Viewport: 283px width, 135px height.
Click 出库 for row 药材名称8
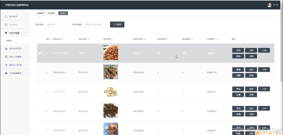point(251,70)
